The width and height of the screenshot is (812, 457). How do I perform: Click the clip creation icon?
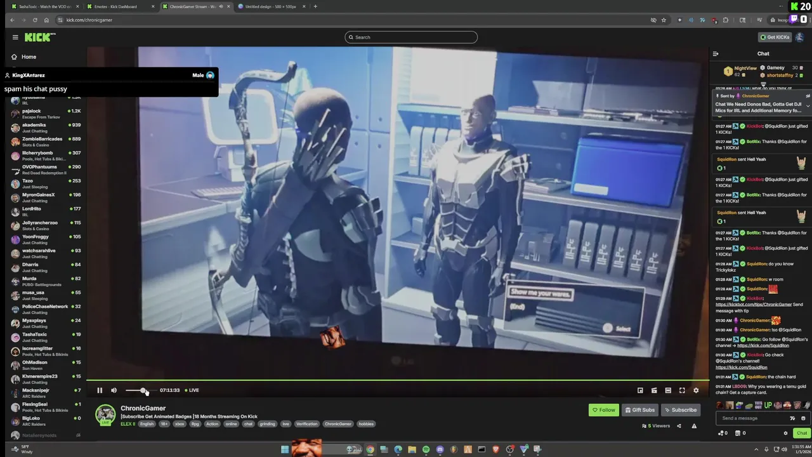(654, 390)
